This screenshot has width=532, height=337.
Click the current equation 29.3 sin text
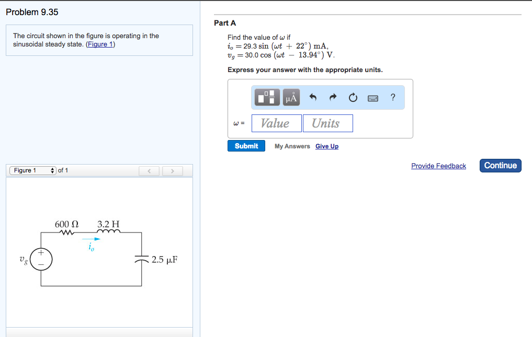click(278, 46)
